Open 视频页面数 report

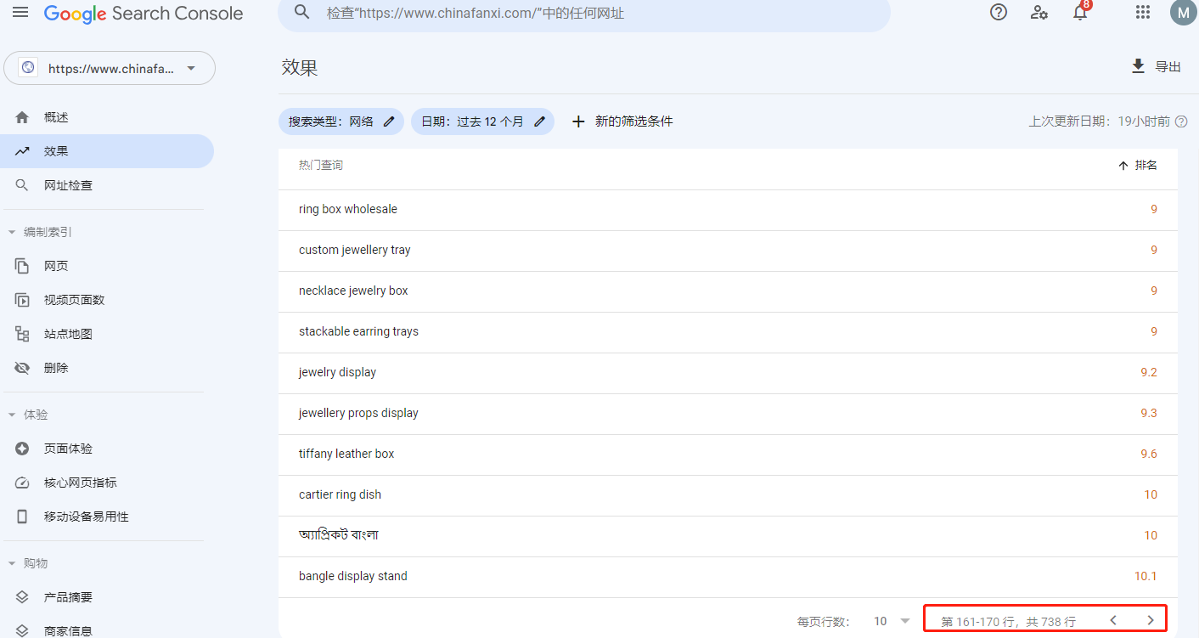coord(109,300)
